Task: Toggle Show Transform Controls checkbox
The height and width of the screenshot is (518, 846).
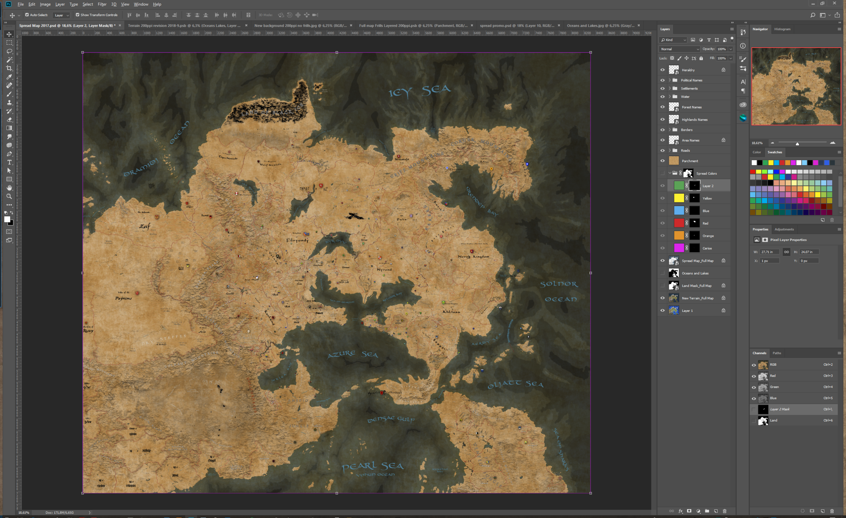Action: click(x=78, y=15)
